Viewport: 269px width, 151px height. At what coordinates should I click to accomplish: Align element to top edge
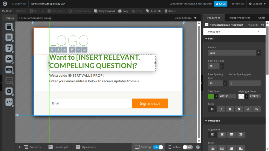[x=72, y=50]
